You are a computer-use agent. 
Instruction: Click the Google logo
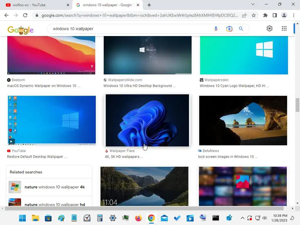pos(21,30)
